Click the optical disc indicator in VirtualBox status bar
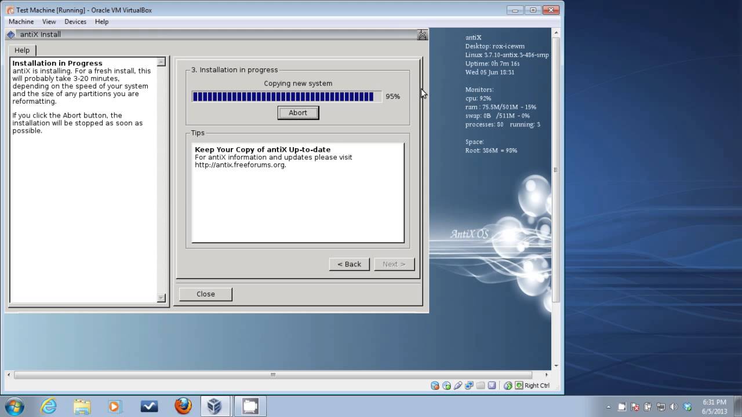Image resolution: width=742 pixels, height=417 pixels. point(446,385)
